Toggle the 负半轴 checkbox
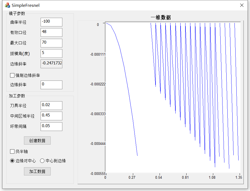250x191 pixels. (12, 151)
